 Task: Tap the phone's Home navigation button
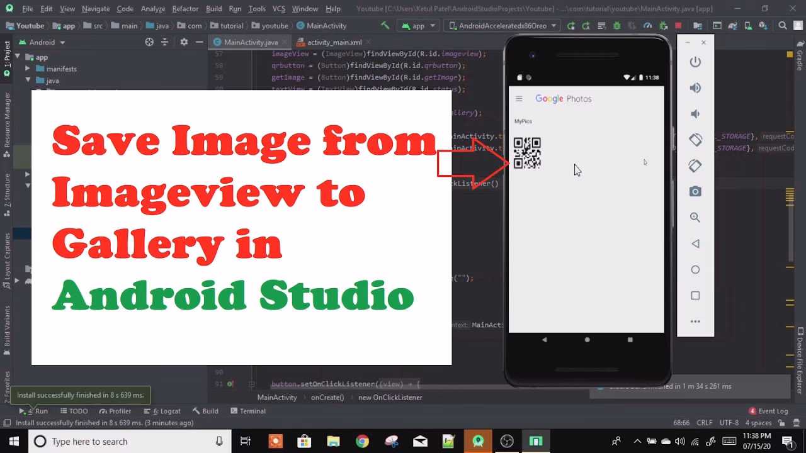tap(587, 340)
